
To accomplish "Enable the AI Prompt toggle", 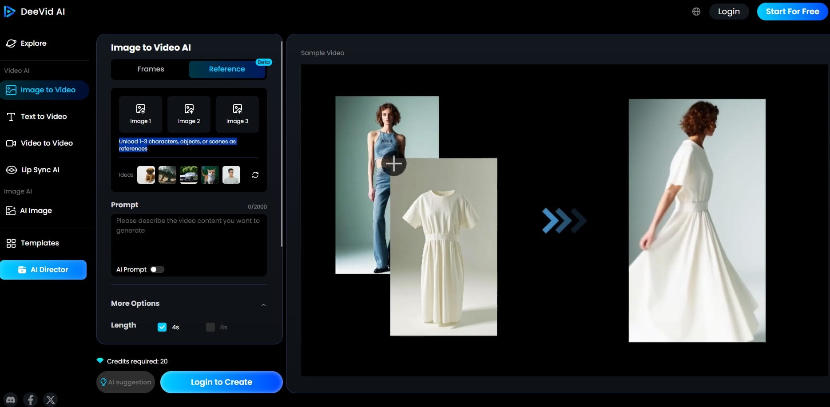I will (157, 269).
